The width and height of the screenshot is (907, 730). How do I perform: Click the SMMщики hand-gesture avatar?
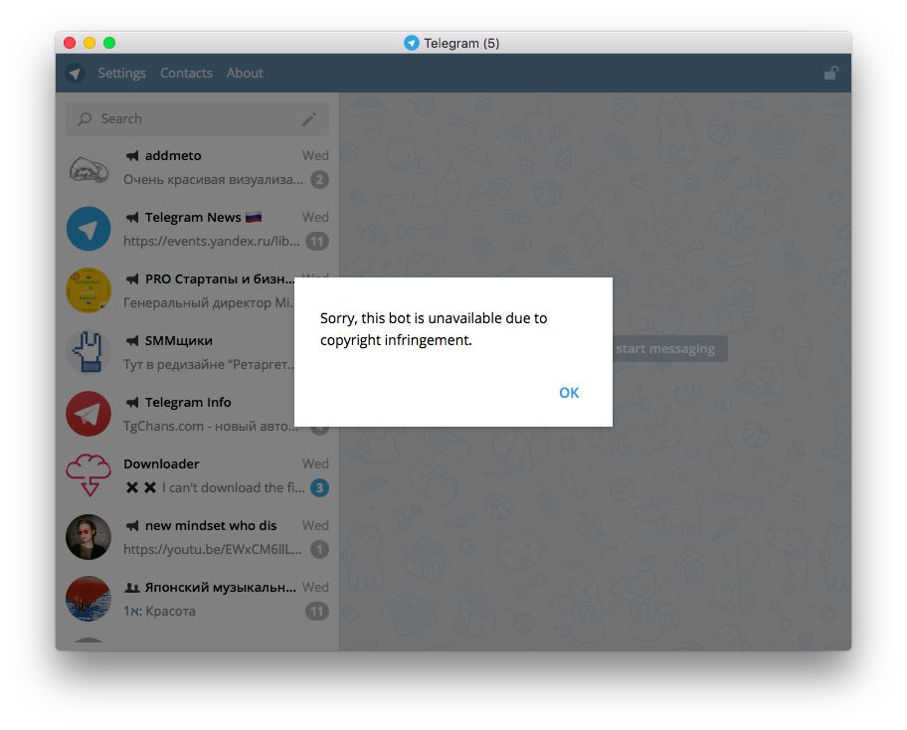89,352
